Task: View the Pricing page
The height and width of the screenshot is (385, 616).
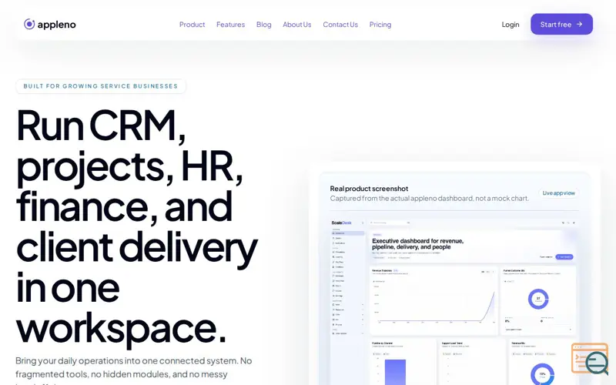Action: (x=380, y=25)
